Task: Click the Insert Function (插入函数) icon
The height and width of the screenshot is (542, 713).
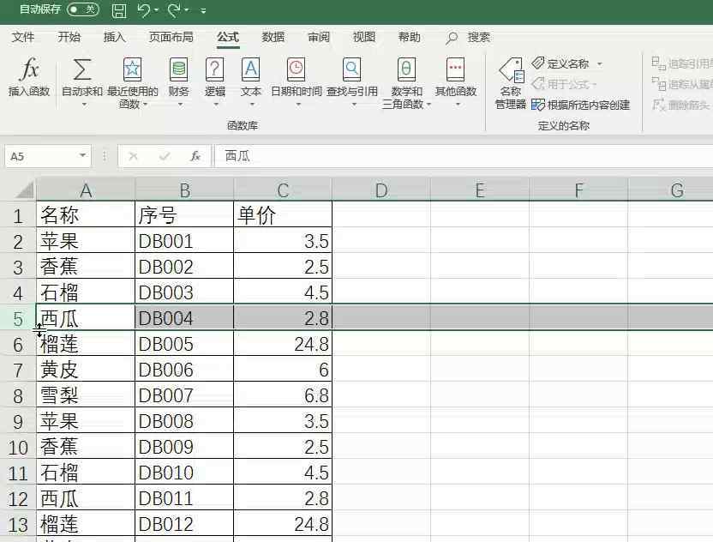Action: pyautogui.click(x=29, y=71)
